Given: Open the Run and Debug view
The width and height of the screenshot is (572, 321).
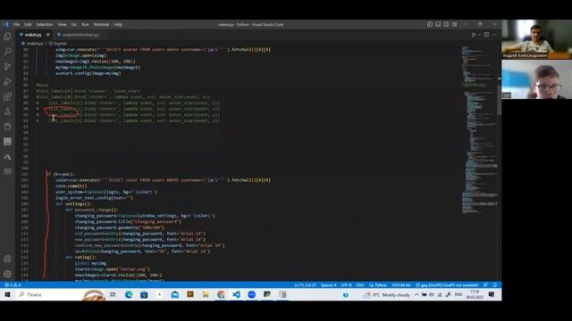Looking at the screenshot, I should (7, 81).
